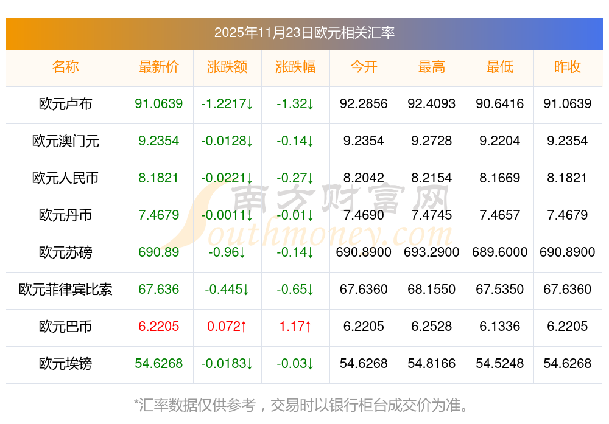Viewport: 609px width, 424px height.
Task: Click the title banner 2025年11月23日欧元相关汇率
Action: 304,32
